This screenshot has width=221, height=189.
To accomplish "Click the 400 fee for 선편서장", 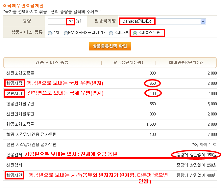I will 153,93.
